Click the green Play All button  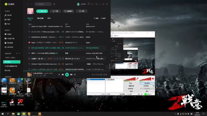coord(42,11)
